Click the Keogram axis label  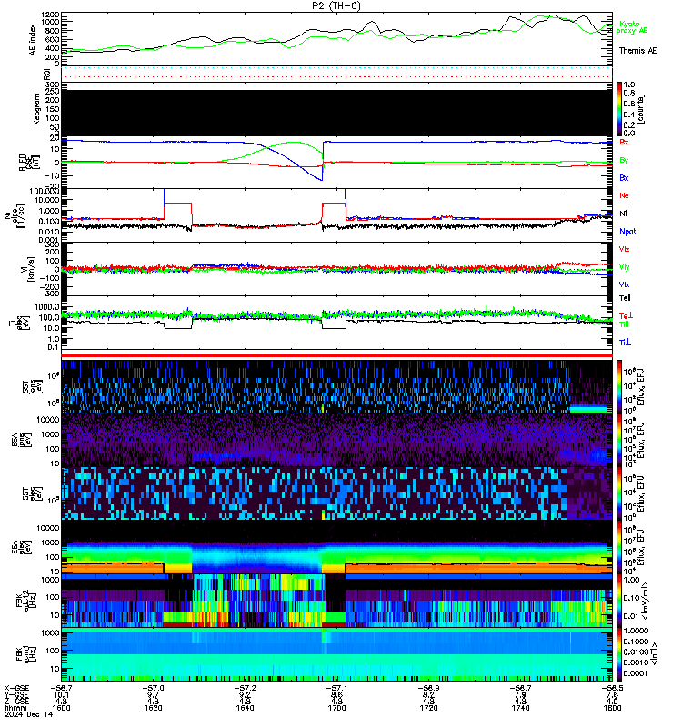click(x=36, y=109)
